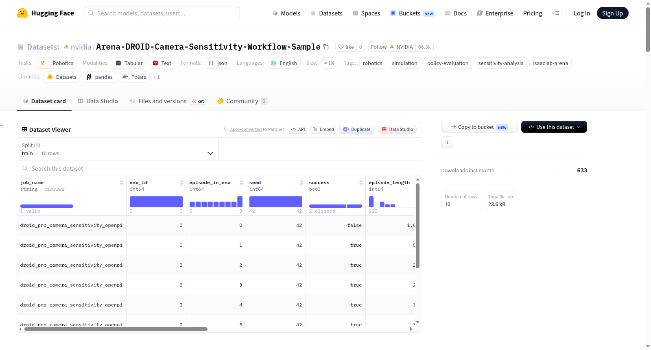Open the Pricing page

[533, 13]
